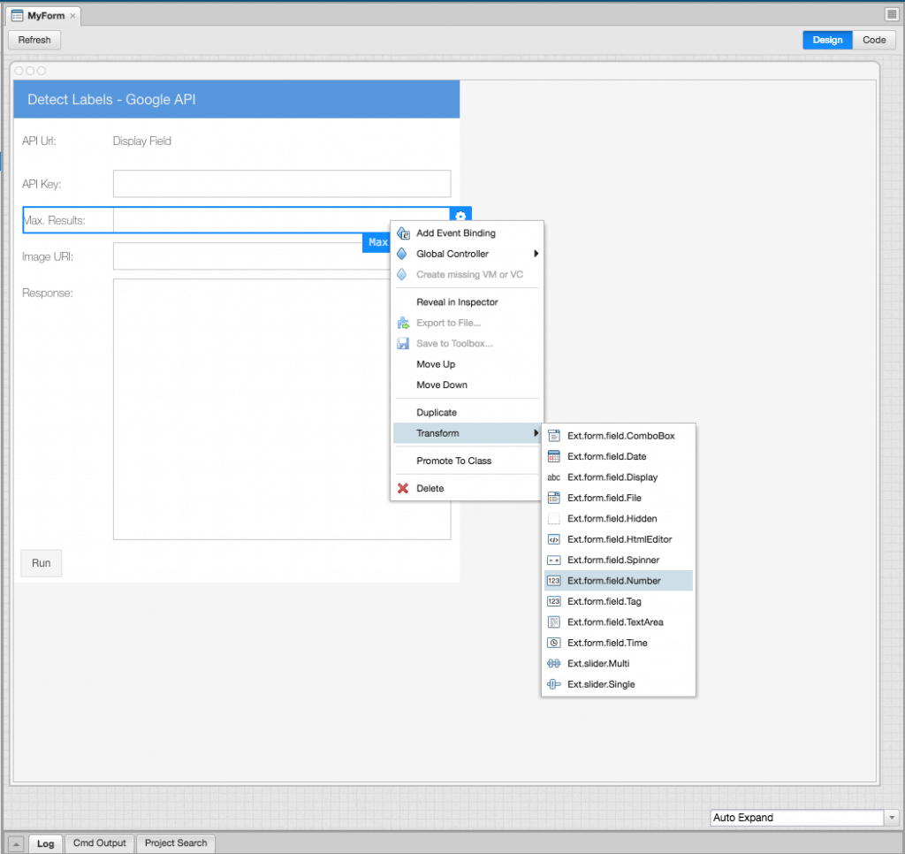Click the Hidden field dashed-box icon
The height and width of the screenshot is (854, 905).
[x=553, y=519]
